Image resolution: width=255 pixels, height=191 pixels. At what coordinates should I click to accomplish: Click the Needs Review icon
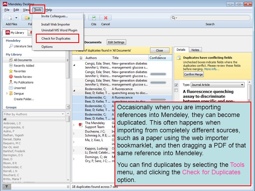[11, 77]
